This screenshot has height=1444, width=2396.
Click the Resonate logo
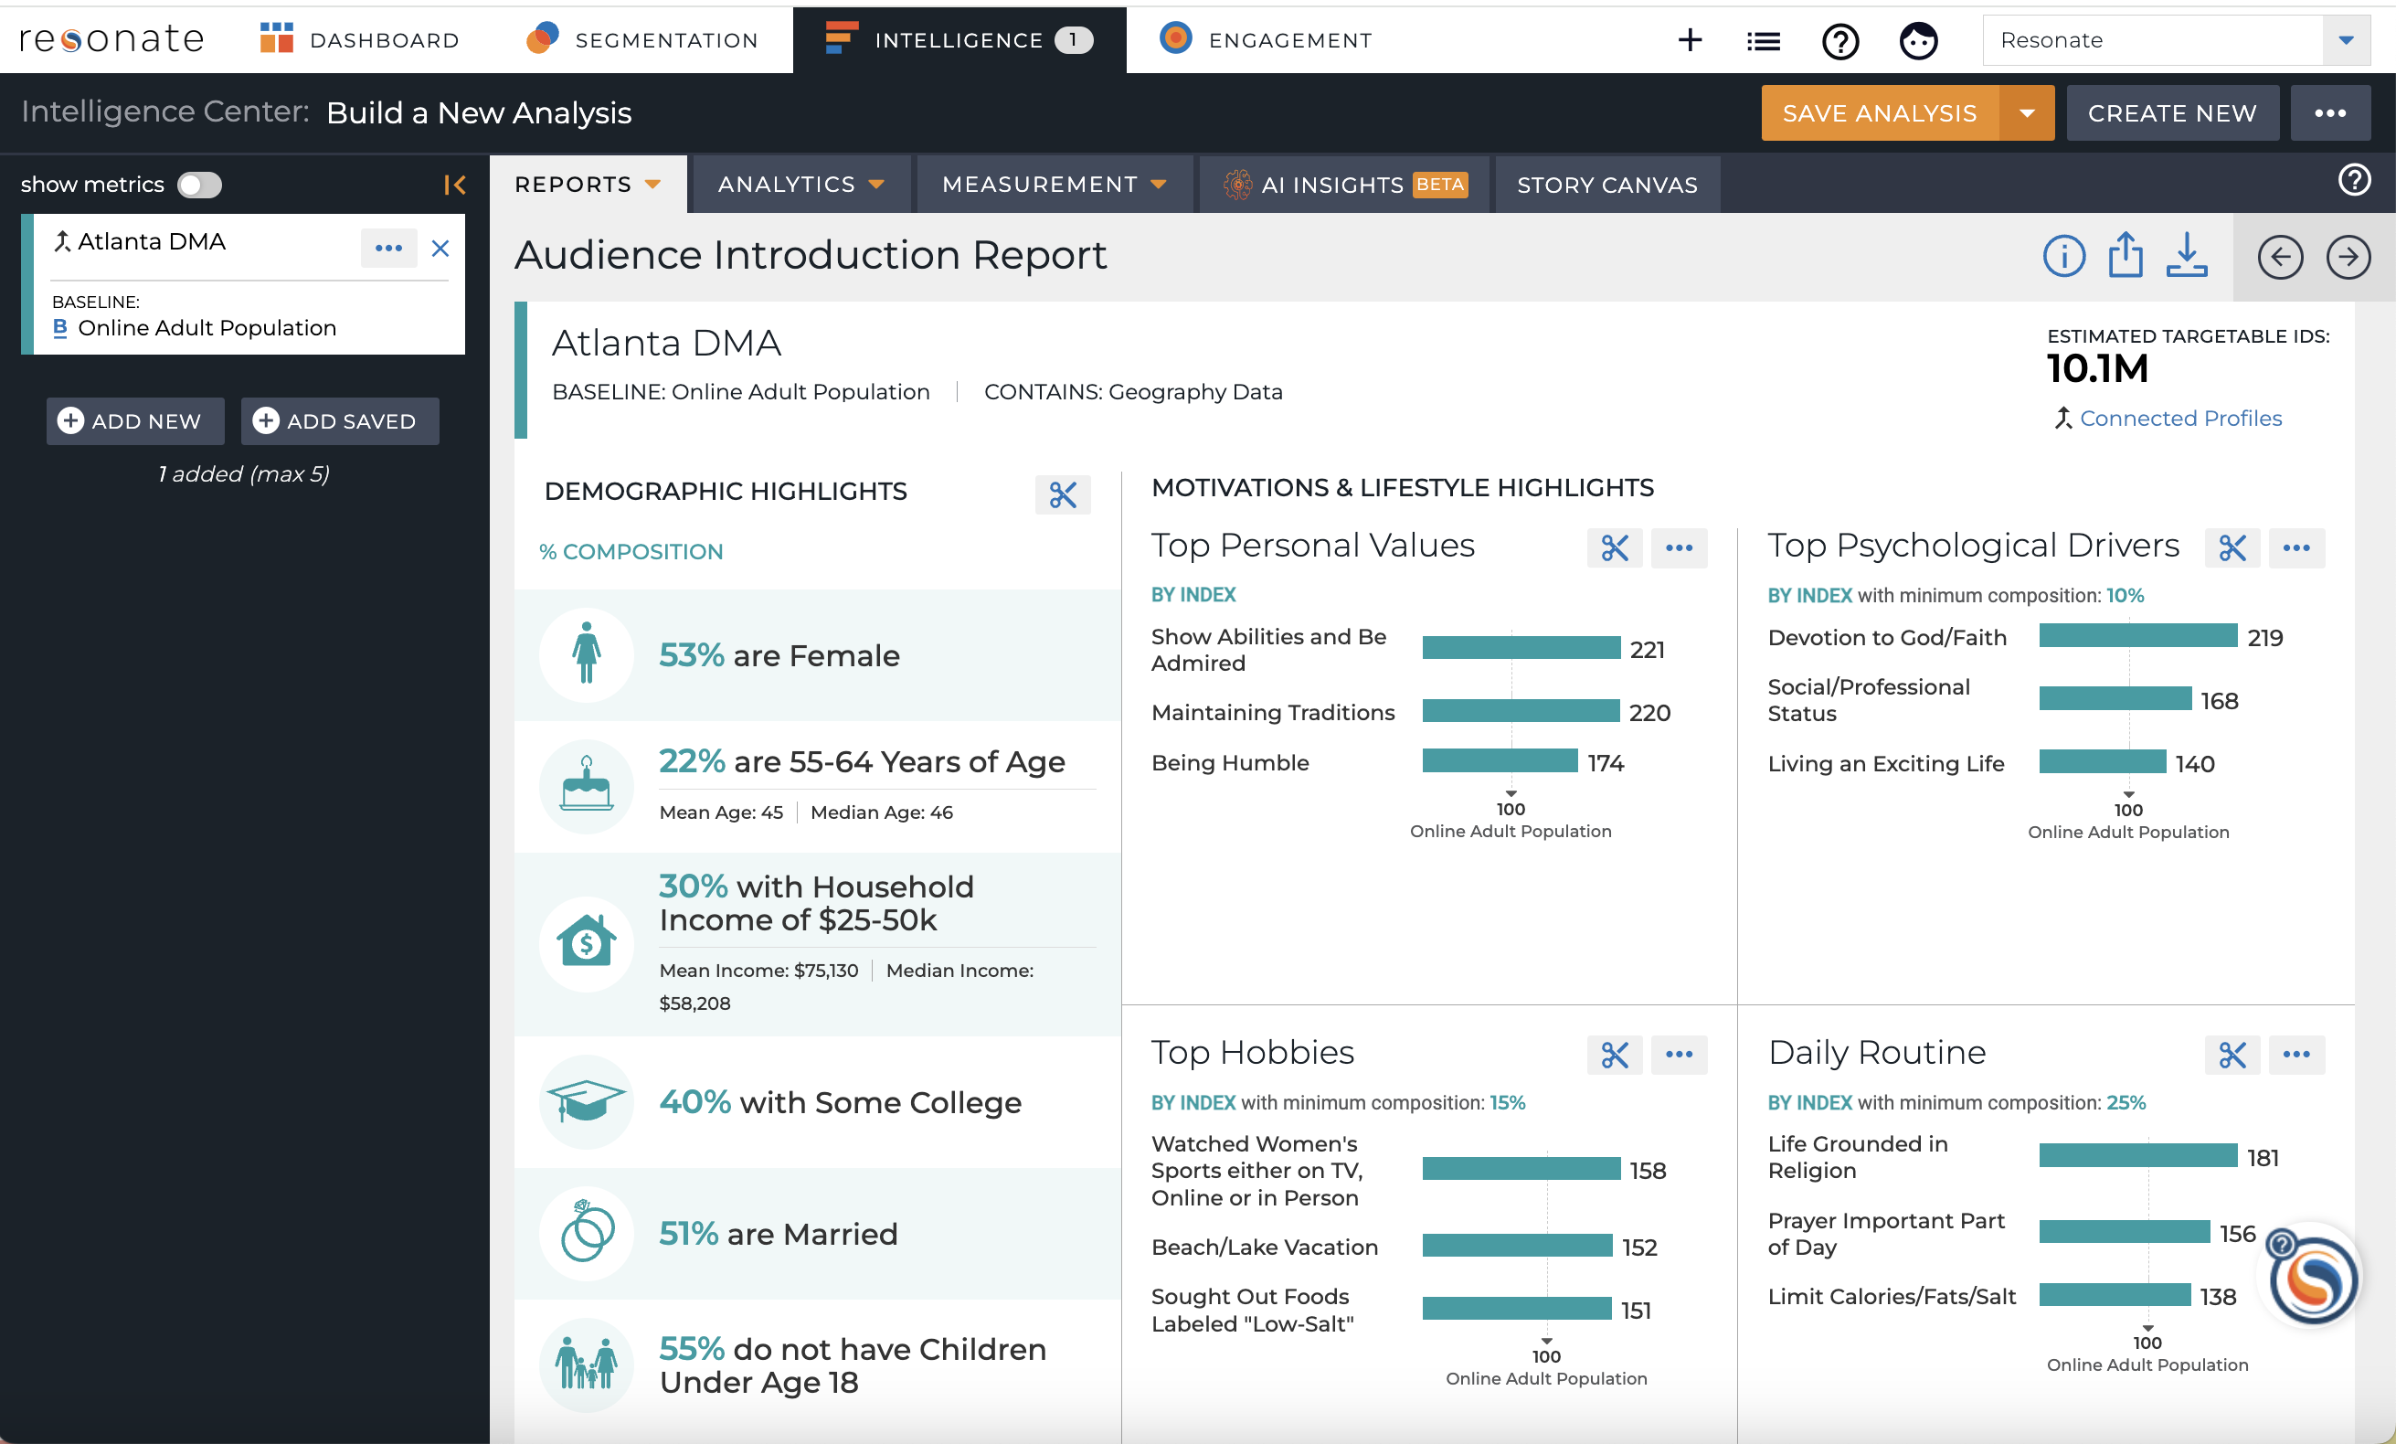[x=111, y=39]
